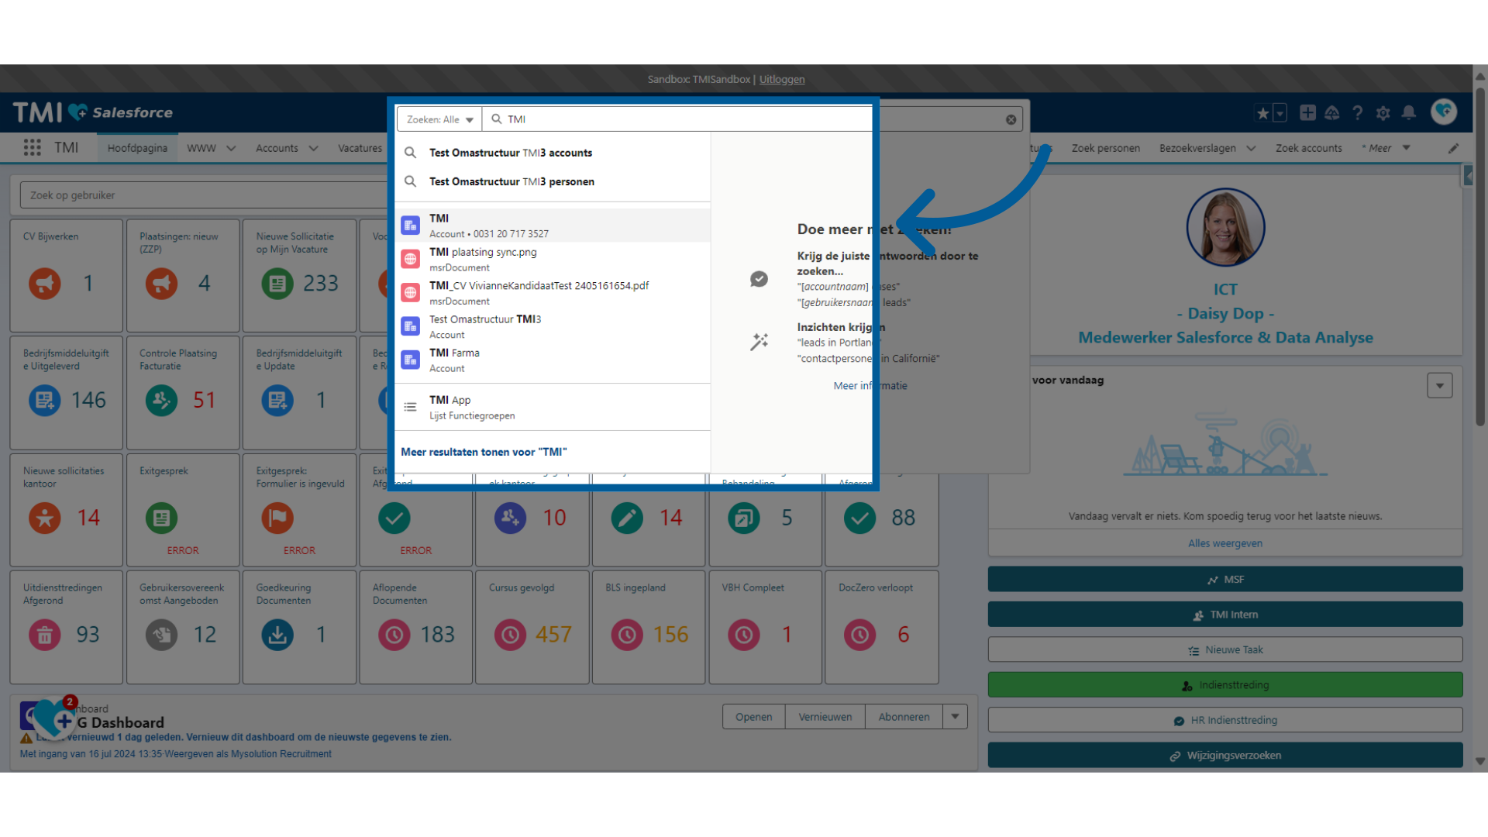This screenshot has width=1488, height=837.
Task: Click the Nieuwe sollicitaties kantoor star icon
Action: pyautogui.click(x=45, y=518)
